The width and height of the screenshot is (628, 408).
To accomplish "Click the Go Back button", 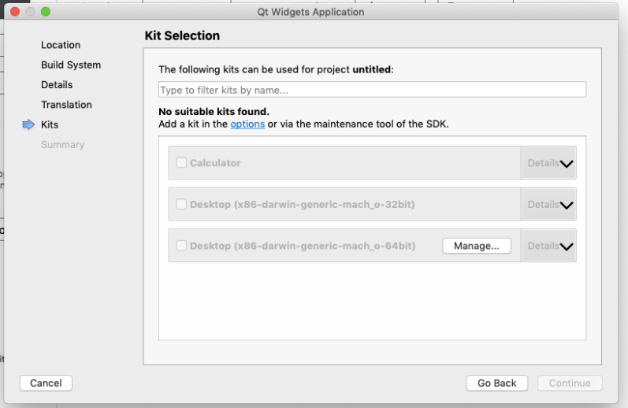I will click(496, 383).
